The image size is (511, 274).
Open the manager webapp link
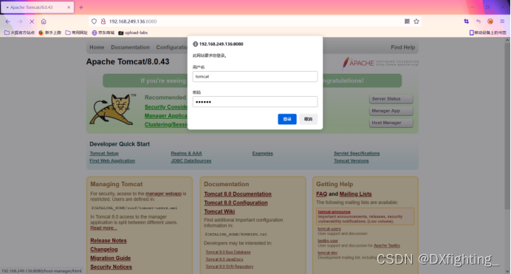click(x=163, y=193)
